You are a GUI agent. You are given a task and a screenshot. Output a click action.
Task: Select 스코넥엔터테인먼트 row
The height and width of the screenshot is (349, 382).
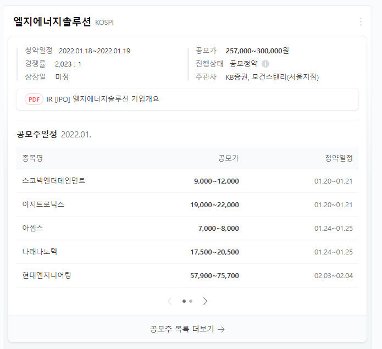pyautogui.click(x=187, y=181)
